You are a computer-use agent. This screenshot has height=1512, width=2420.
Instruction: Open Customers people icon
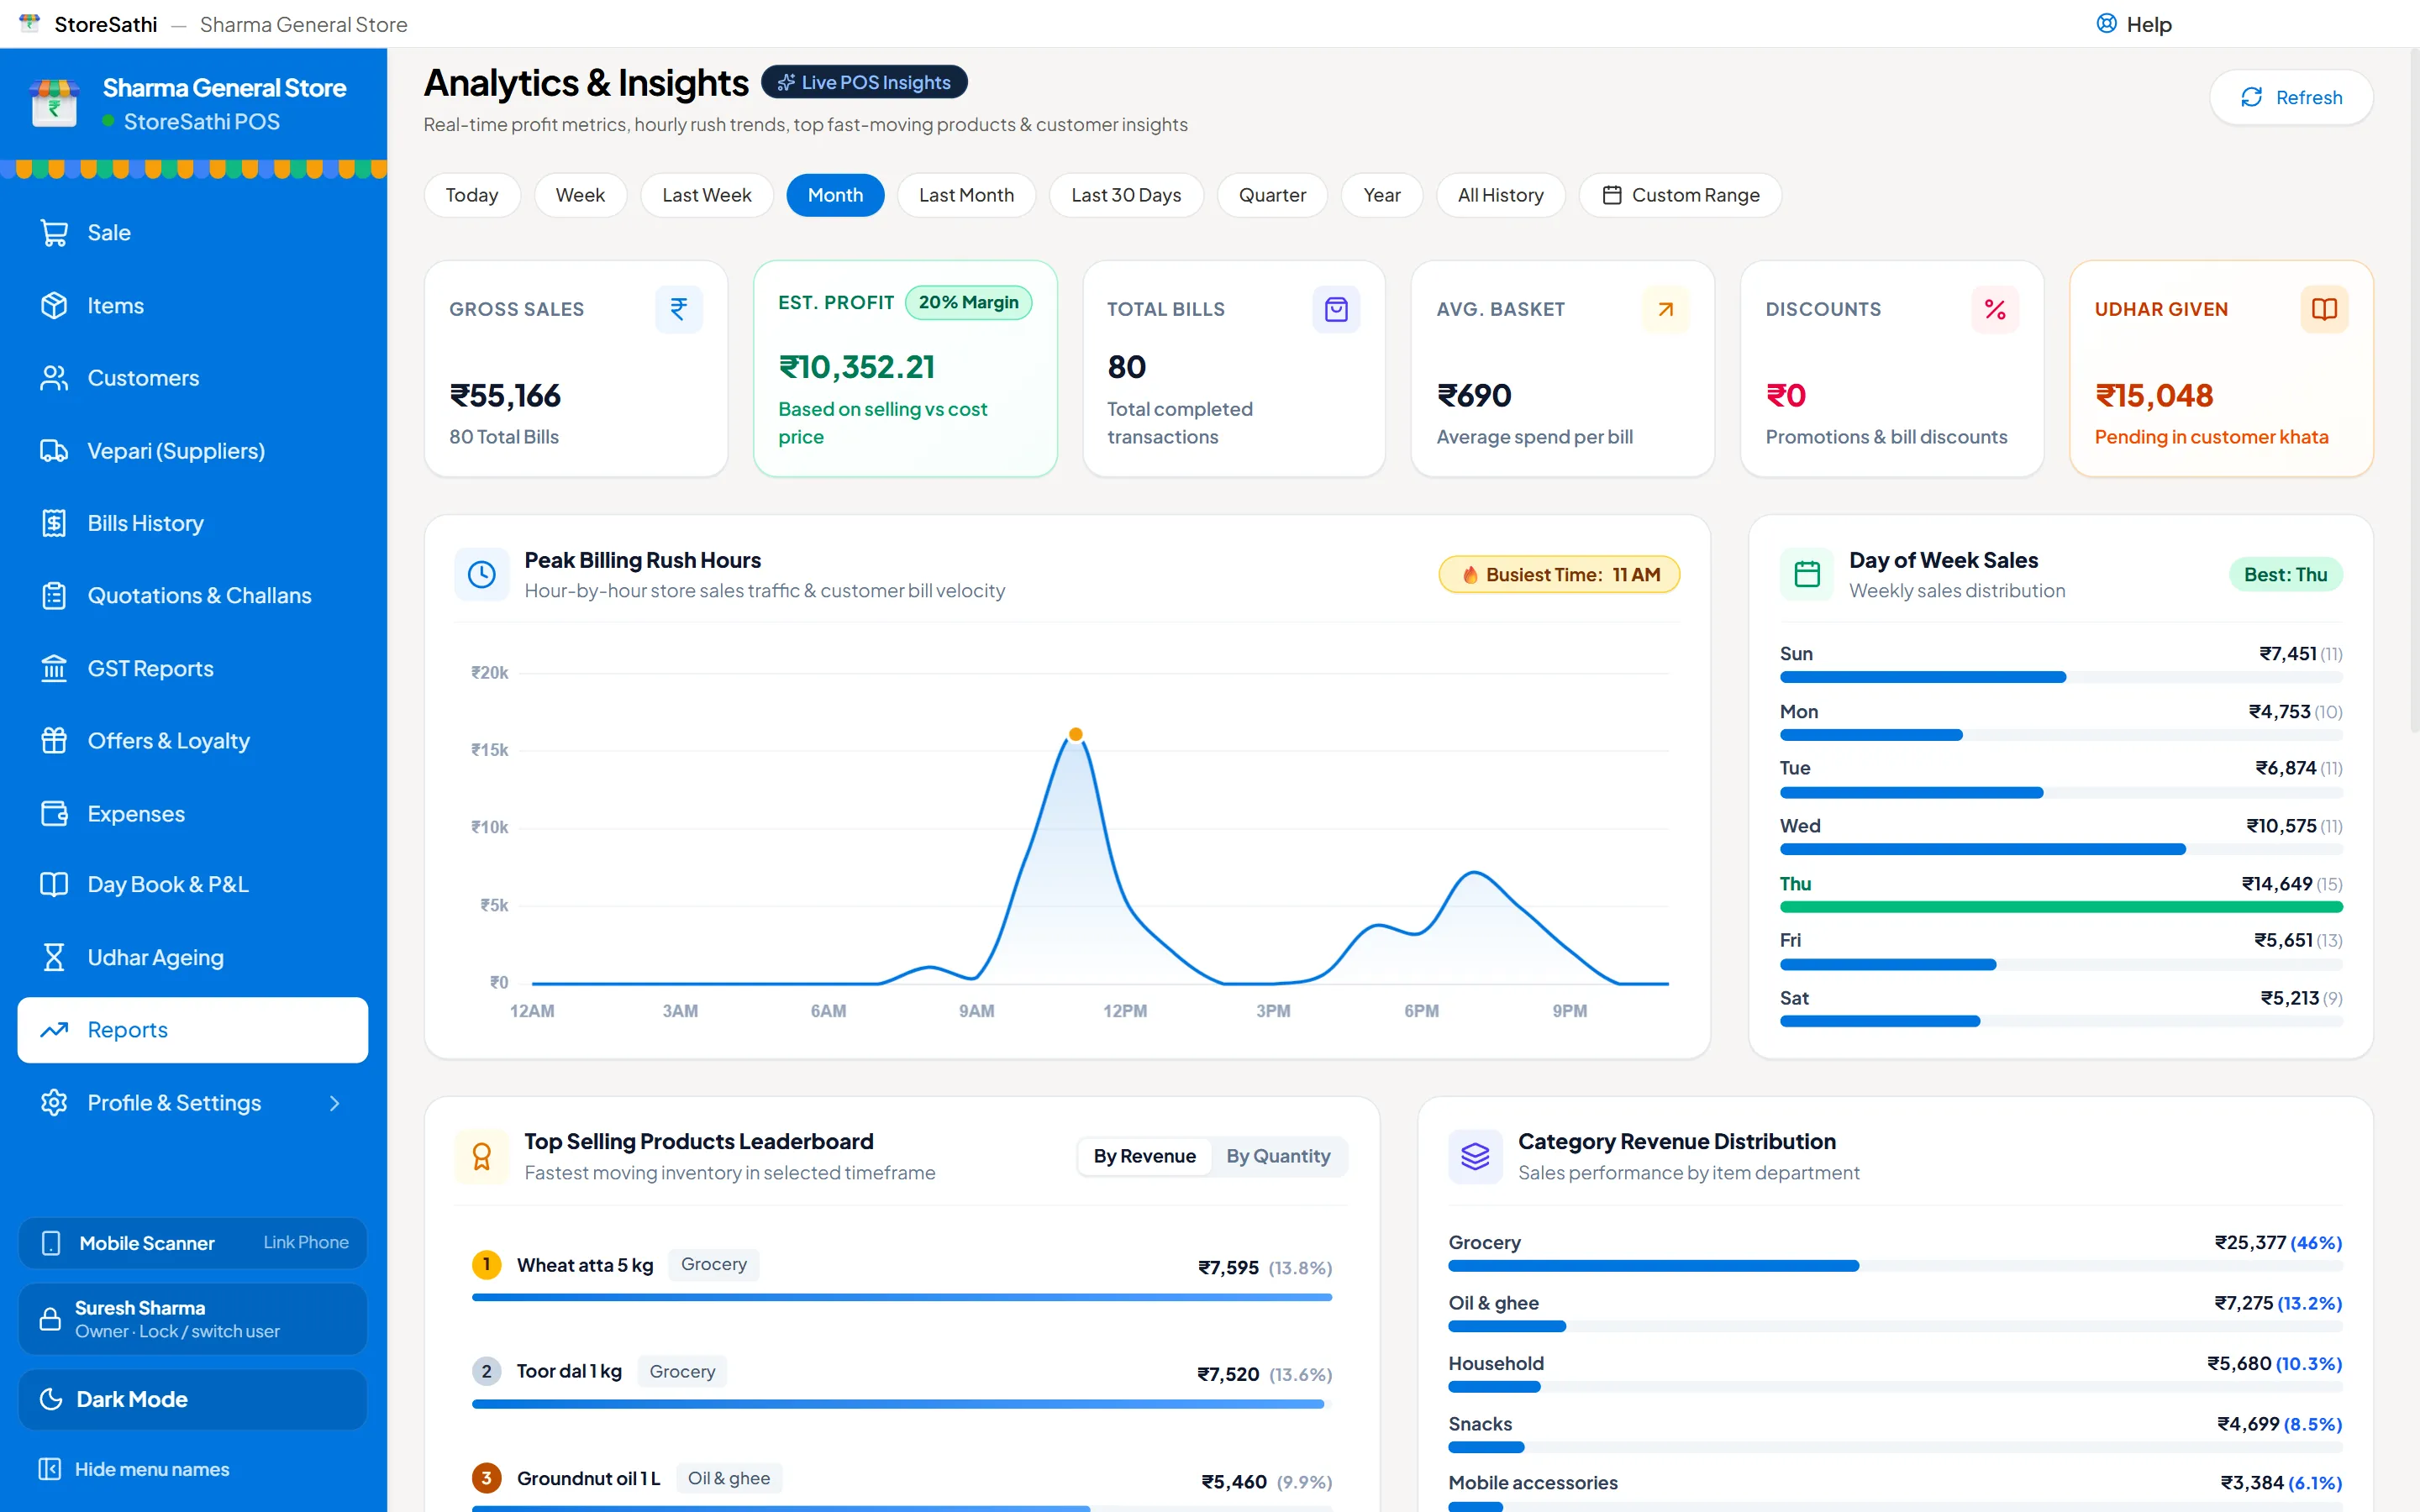(54, 378)
